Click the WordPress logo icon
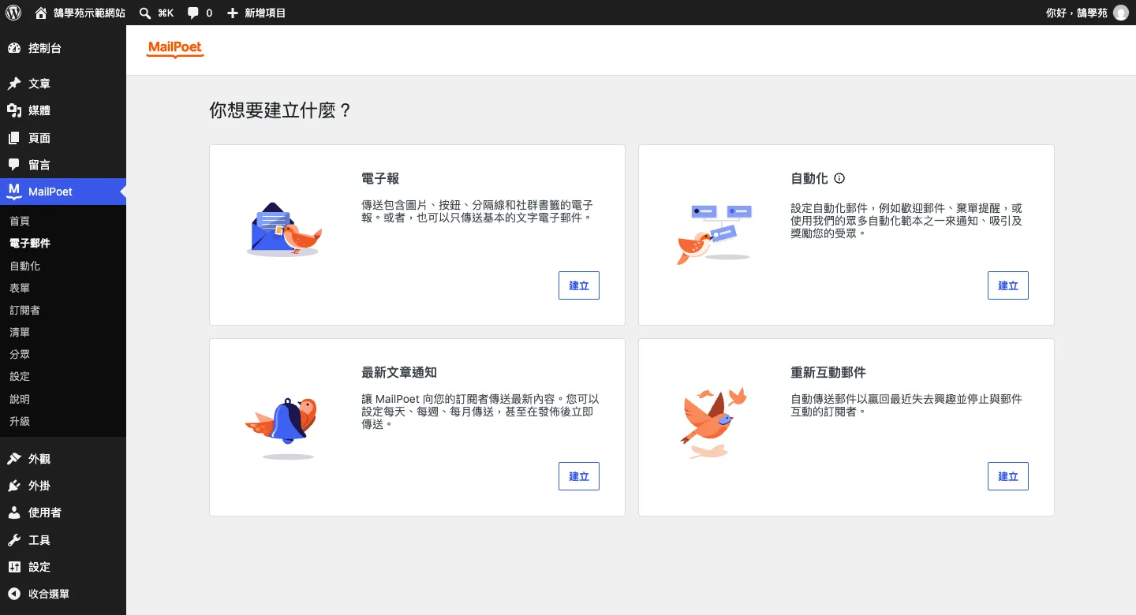1136x615 pixels. tap(13, 13)
